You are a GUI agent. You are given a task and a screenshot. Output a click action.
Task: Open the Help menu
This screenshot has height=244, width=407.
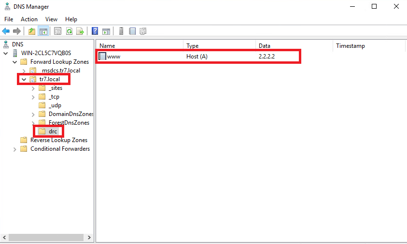(x=71, y=19)
